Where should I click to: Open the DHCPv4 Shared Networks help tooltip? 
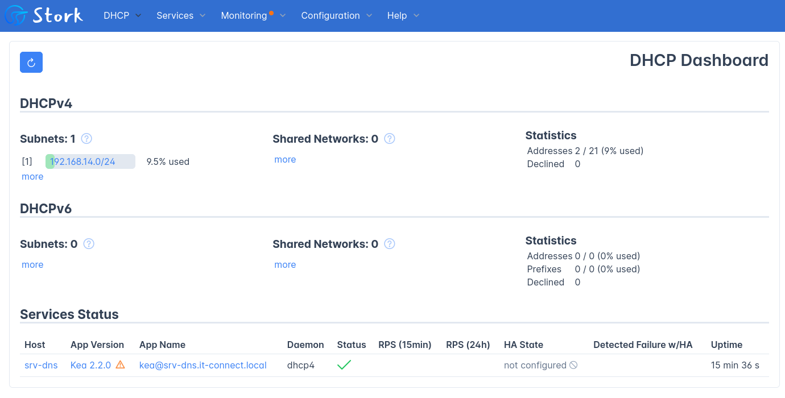[x=390, y=138]
